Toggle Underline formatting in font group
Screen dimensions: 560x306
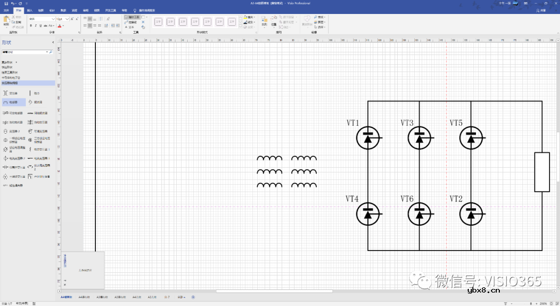pos(41,25)
